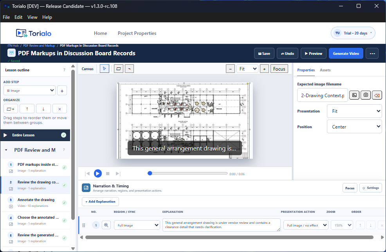Click the expected image filename field

pyautogui.click(x=323, y=95)
